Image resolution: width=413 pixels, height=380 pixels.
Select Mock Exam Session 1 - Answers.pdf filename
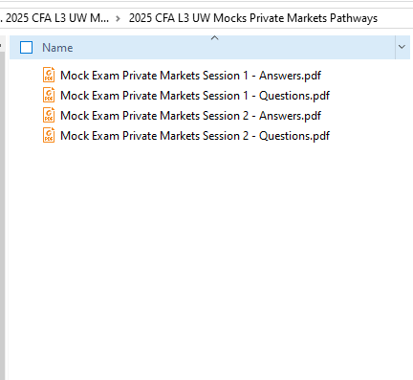point(190,76)
